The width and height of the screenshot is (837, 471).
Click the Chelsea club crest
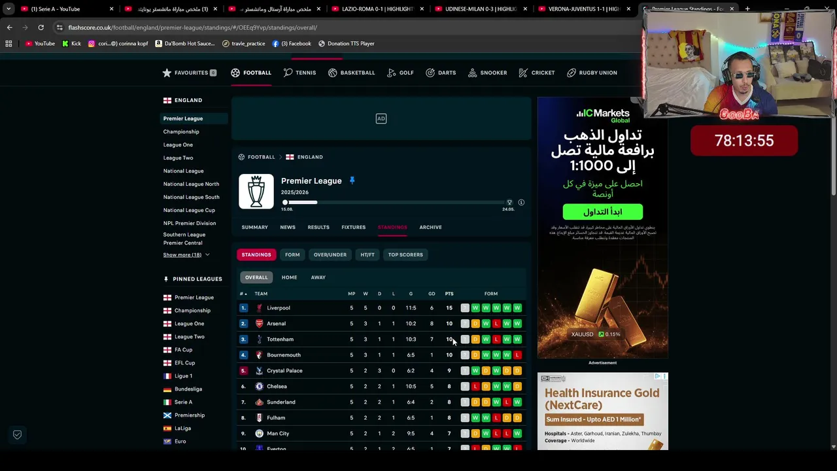(x=259, y=386)
